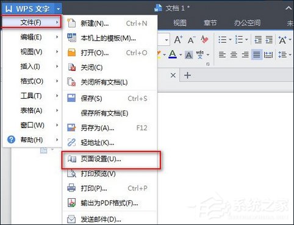Click the blue help question mark icon

pos(11,140)
